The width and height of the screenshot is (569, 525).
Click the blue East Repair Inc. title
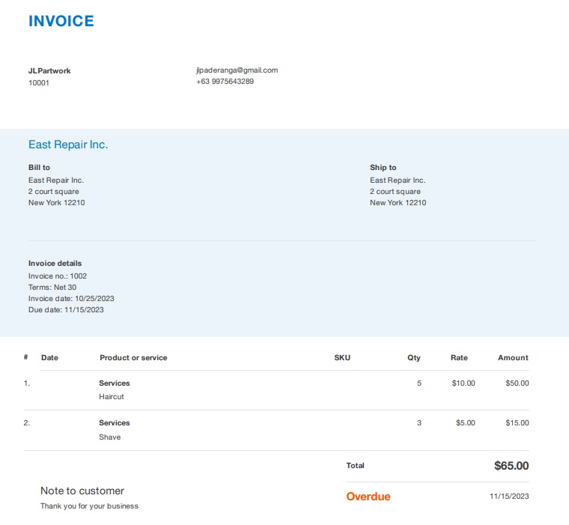tap(68, 145)
